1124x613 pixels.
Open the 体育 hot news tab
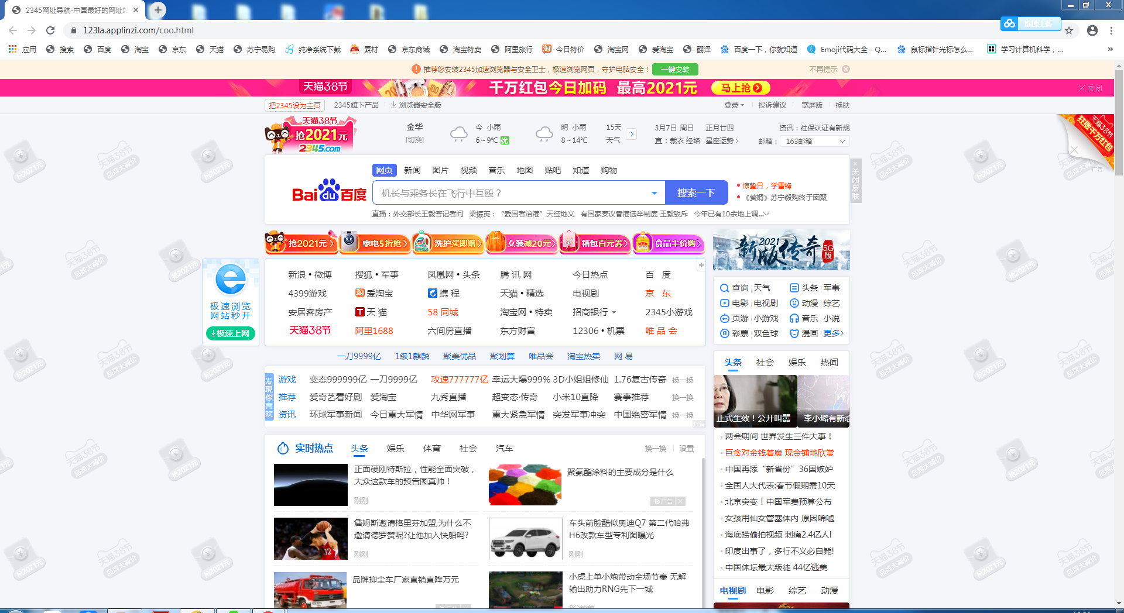click(432, 448)
